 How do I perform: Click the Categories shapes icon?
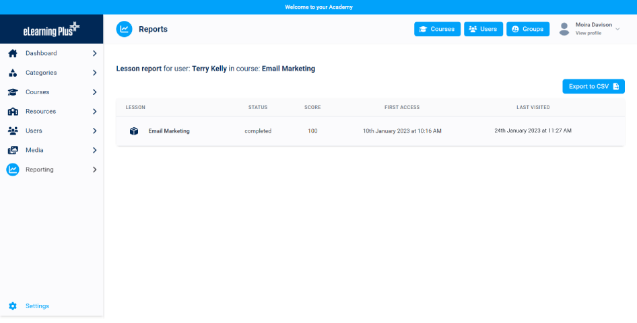[x=13, y=73]
